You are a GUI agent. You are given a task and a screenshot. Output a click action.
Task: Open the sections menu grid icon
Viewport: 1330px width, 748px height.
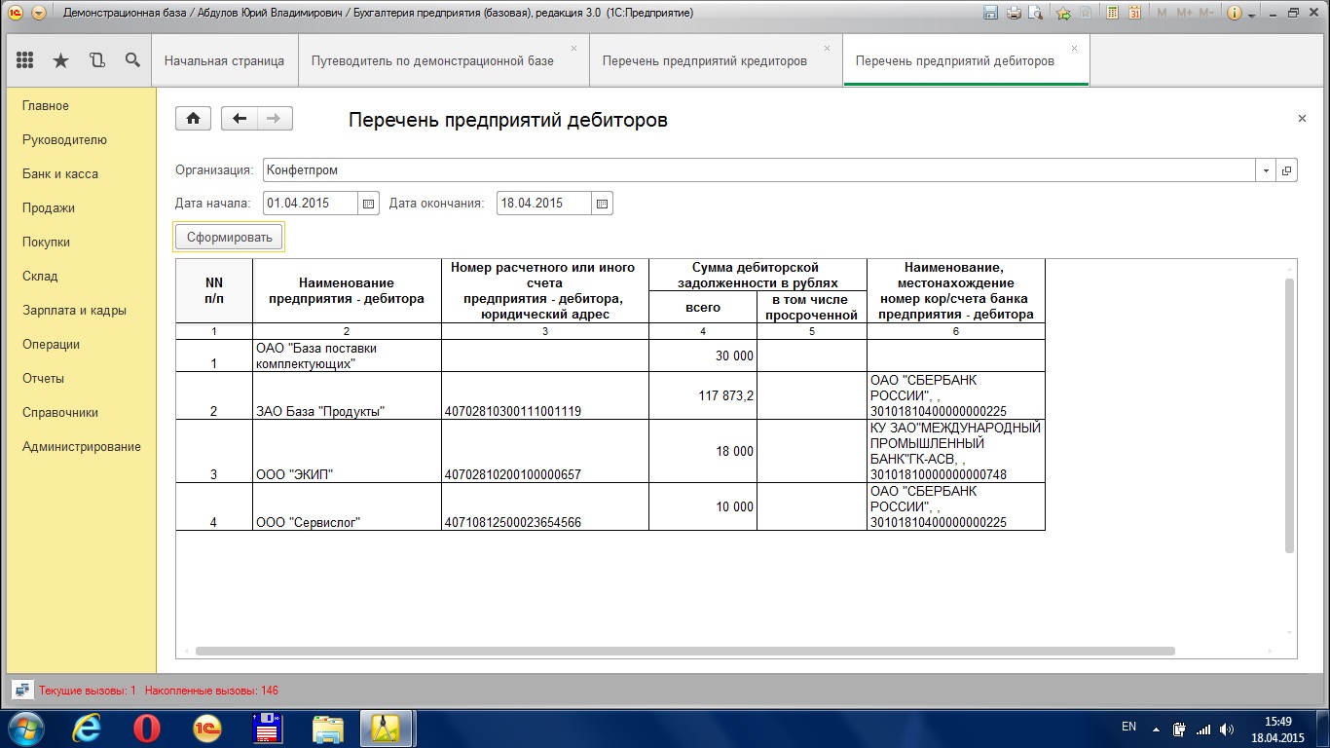[x=25, y=60]
